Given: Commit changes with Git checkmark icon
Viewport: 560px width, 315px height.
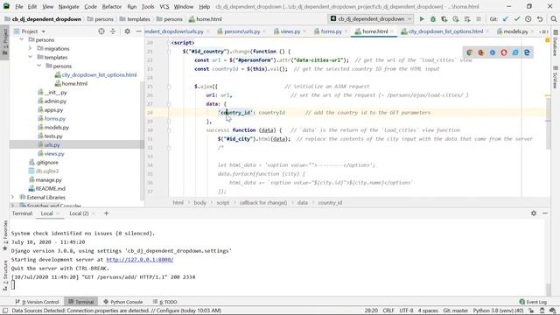Looking at the screenshot, I should tap(517, 19).
